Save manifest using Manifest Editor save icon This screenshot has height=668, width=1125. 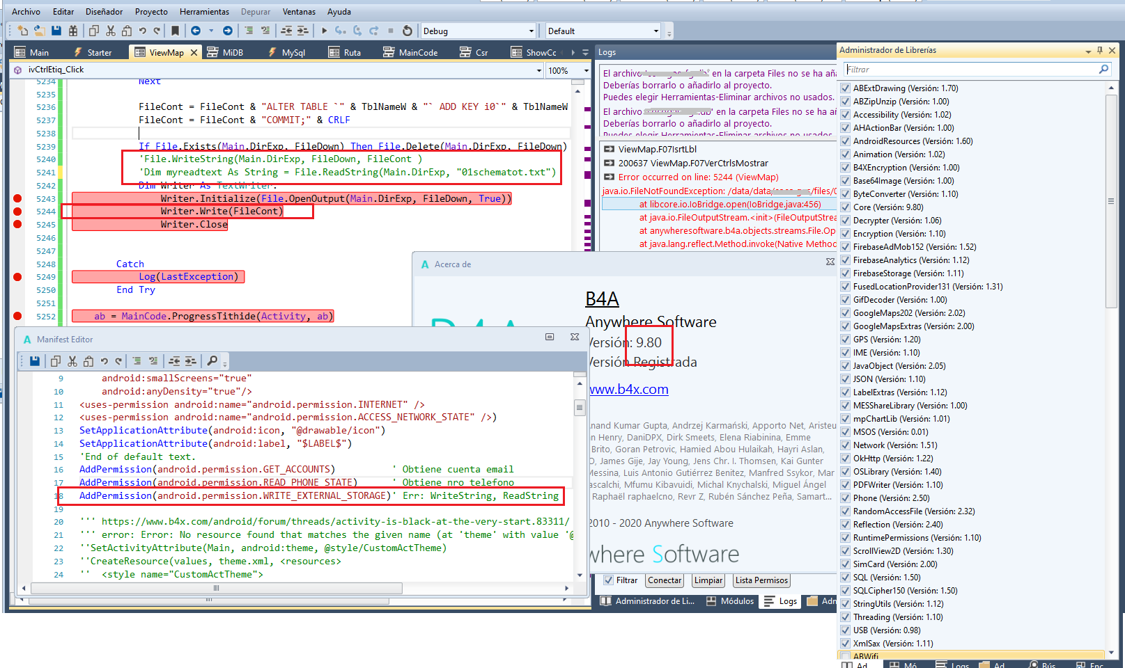click(34, 360)
